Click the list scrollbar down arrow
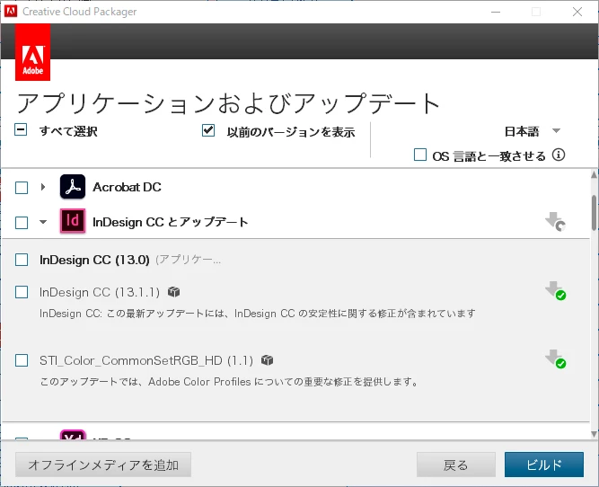 (594, 434)
